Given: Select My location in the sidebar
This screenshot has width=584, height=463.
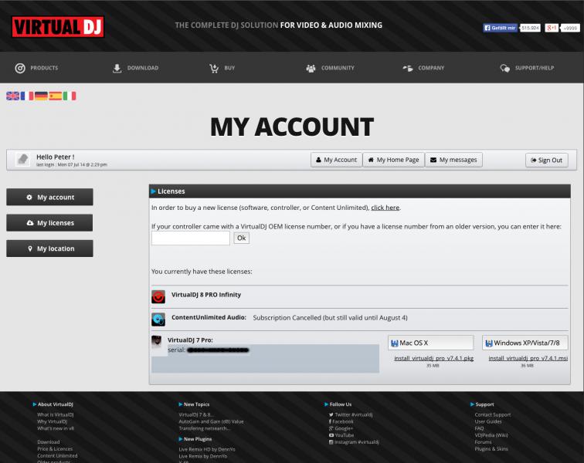Looking at the screenshot, I should (x=49, y=248).
